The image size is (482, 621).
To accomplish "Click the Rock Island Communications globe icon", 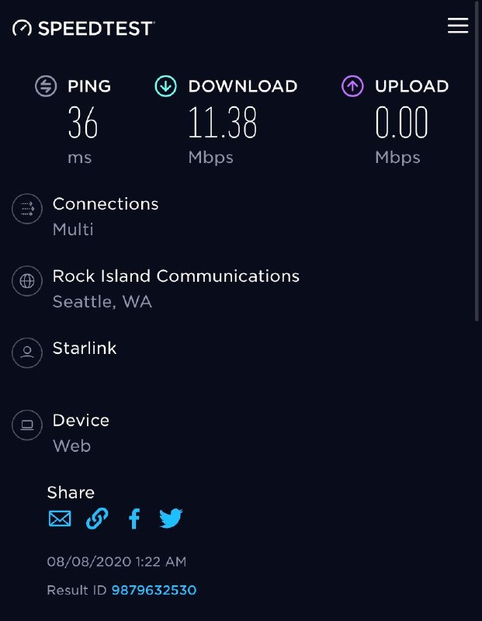I will [x=26, y=280].
